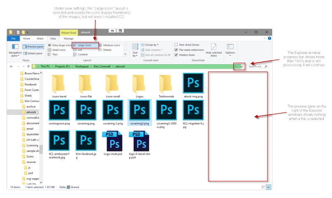
Task: Switch to the View tab
Action: 53,38
